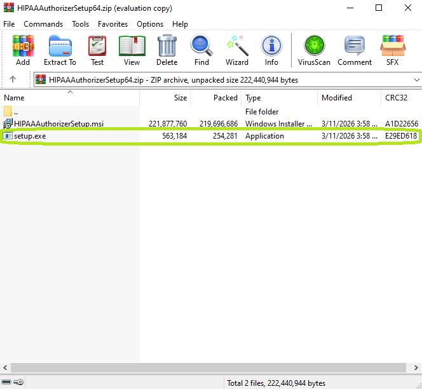Open the File menu
The width and height of the screenshot is (422, 389).
coord(9,24)
